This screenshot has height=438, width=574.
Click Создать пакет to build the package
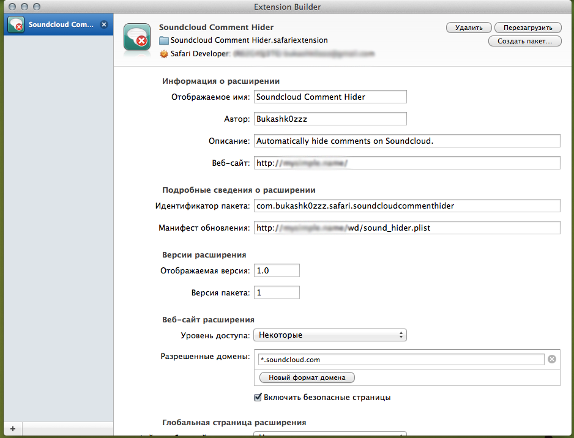pos(524,41)
